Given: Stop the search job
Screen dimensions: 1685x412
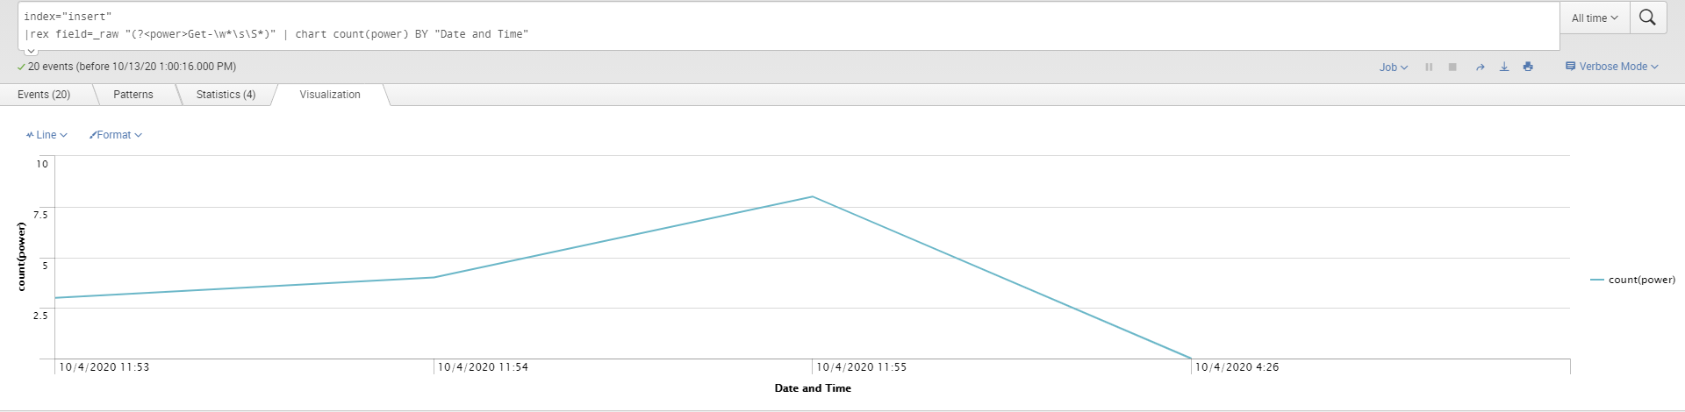Looking at the screenshot, I should point(1452,67).
